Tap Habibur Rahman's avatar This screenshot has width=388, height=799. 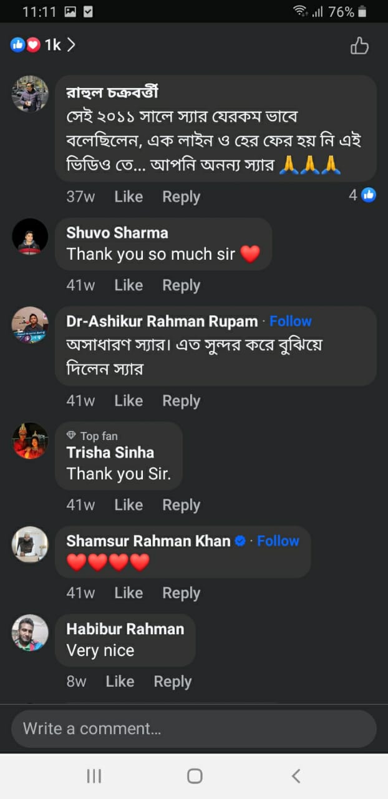(30, 632)
